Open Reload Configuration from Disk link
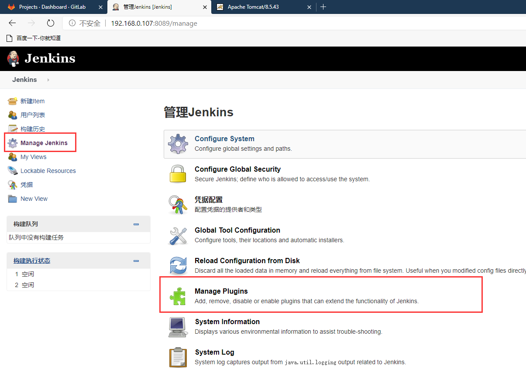 [x=247, y=261]
